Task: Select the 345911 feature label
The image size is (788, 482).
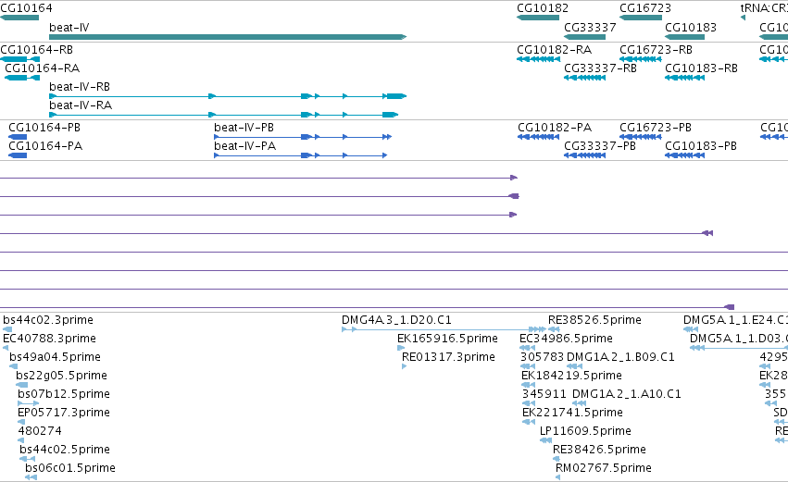Action: click(544, 394)
